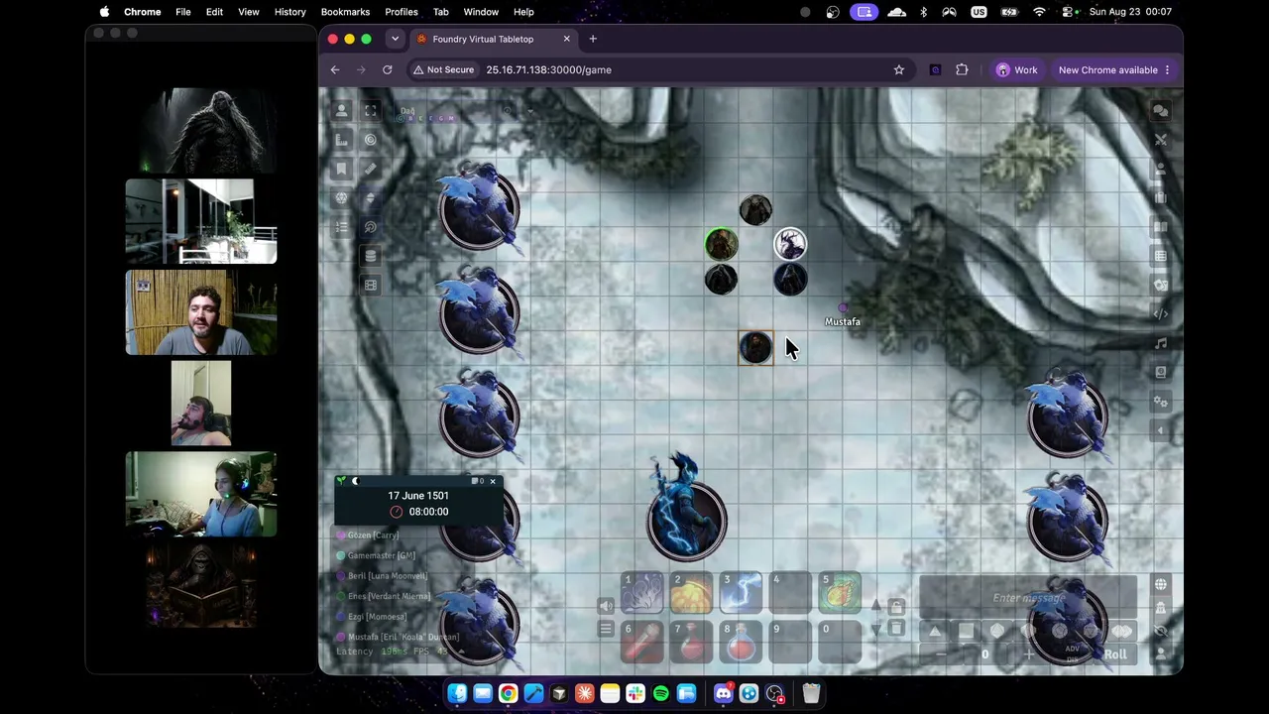This screenshot has width=1269, height=714.
Task: Select the Token Controls tool
Action: coord(342,111)
